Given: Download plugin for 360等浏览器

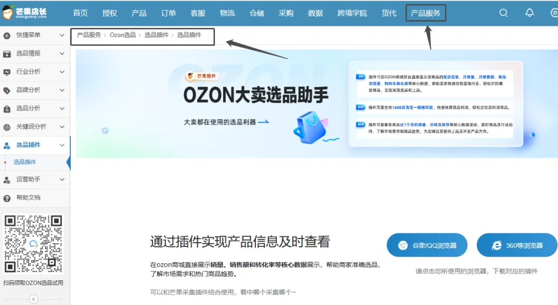Looking at the screenshot, I should pyautogui.click(x=517, y=245).
